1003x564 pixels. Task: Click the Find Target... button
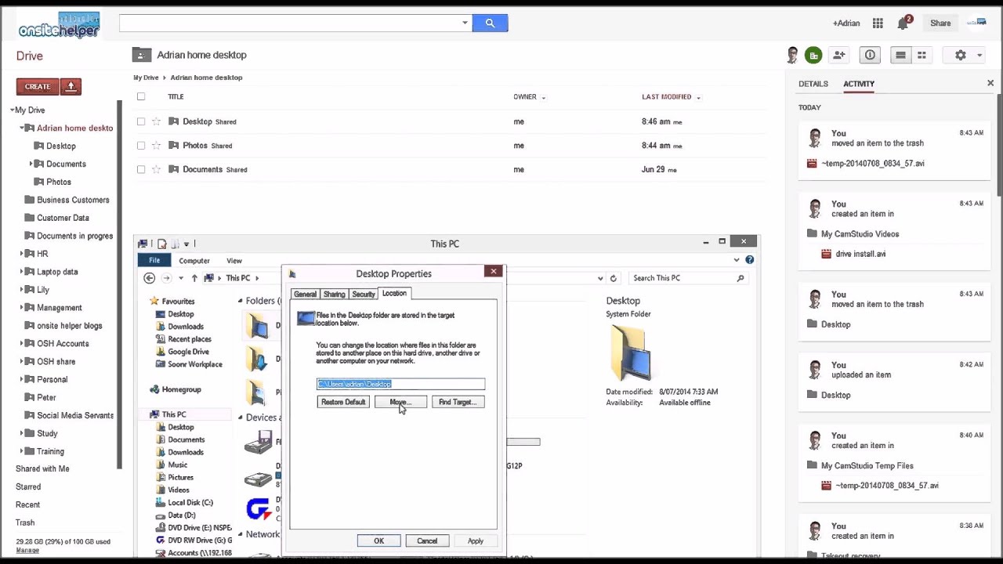tap(458, 402)
